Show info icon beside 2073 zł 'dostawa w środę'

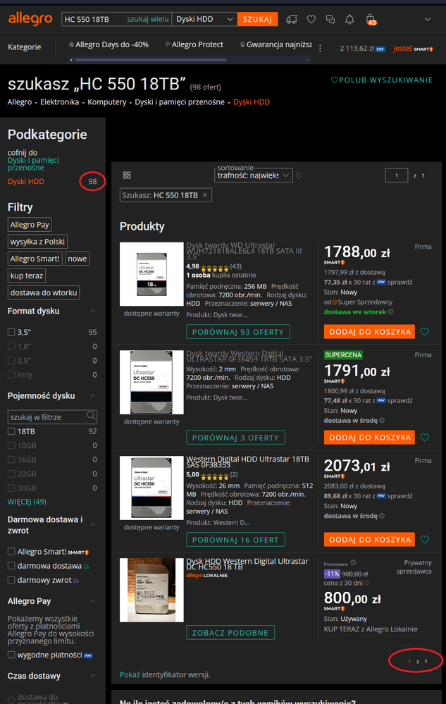(382, 515)
